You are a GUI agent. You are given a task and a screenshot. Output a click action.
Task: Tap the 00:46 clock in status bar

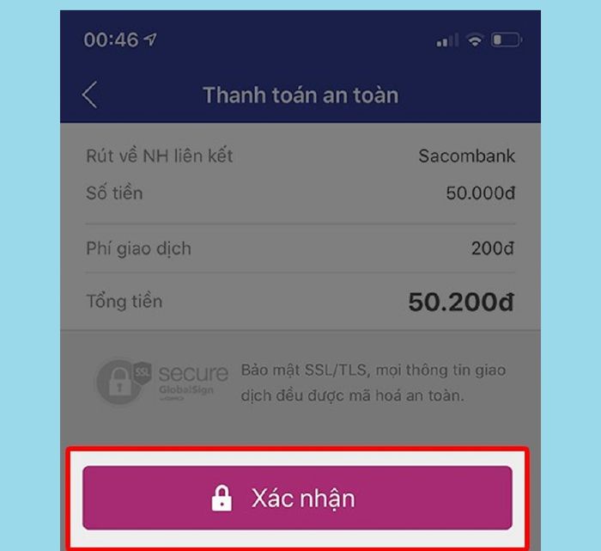(111, 40)
